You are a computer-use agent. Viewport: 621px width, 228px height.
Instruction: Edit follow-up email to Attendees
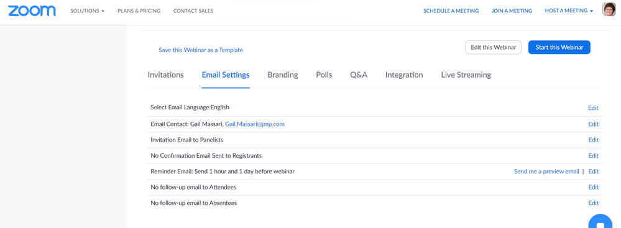593,187
